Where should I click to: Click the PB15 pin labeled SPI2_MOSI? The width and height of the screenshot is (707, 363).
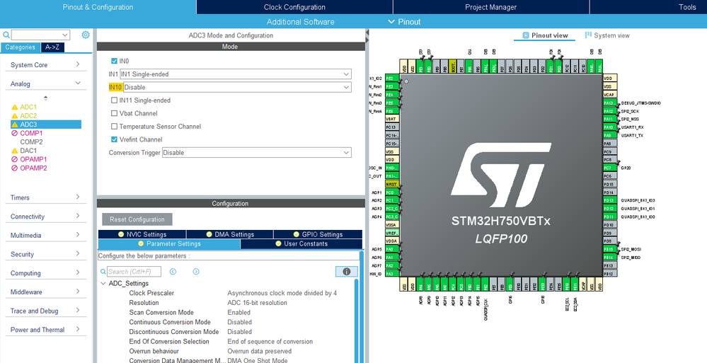pos(609,249)
